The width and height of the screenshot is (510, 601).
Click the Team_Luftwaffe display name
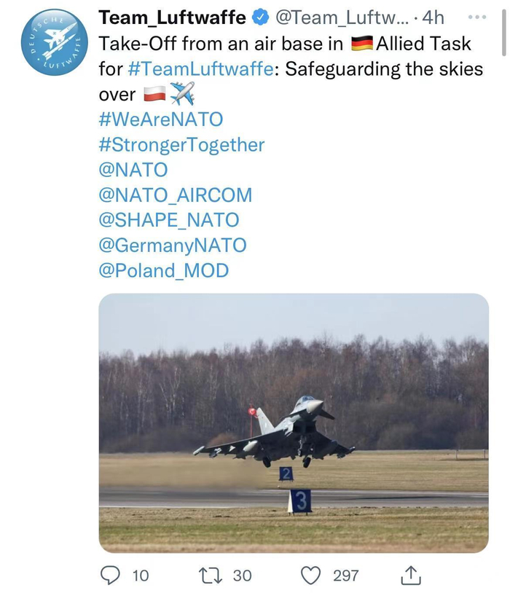pyautogui.click(x=172, y=17)
